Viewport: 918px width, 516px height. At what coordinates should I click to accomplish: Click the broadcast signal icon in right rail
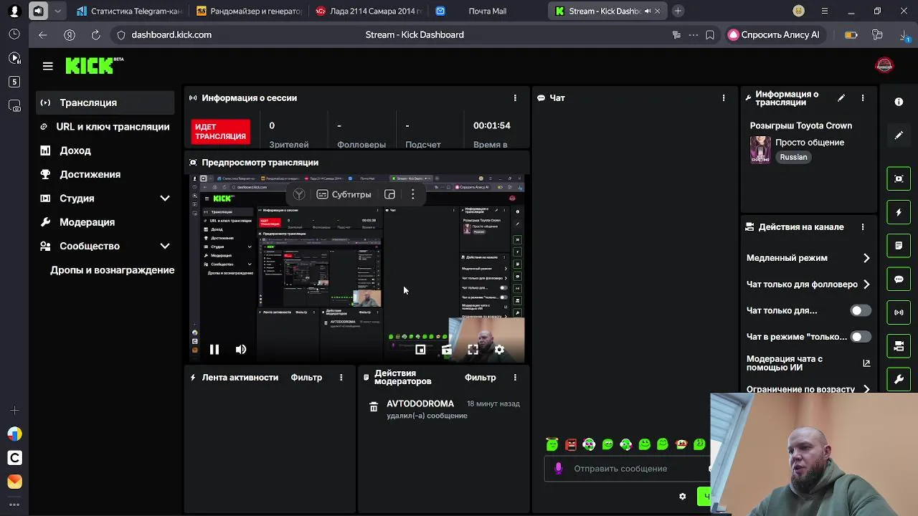click(899, 312)
